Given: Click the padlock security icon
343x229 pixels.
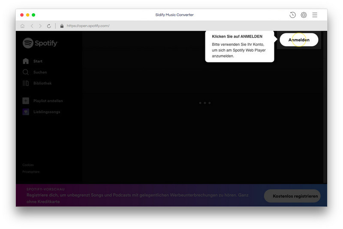Looking at the screenshot, I should pyautogui.click(x=62, y=26).
